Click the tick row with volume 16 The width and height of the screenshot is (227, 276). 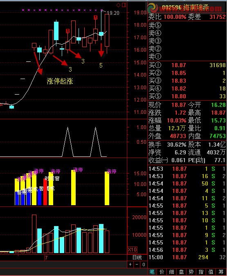(x=187, y=176)
